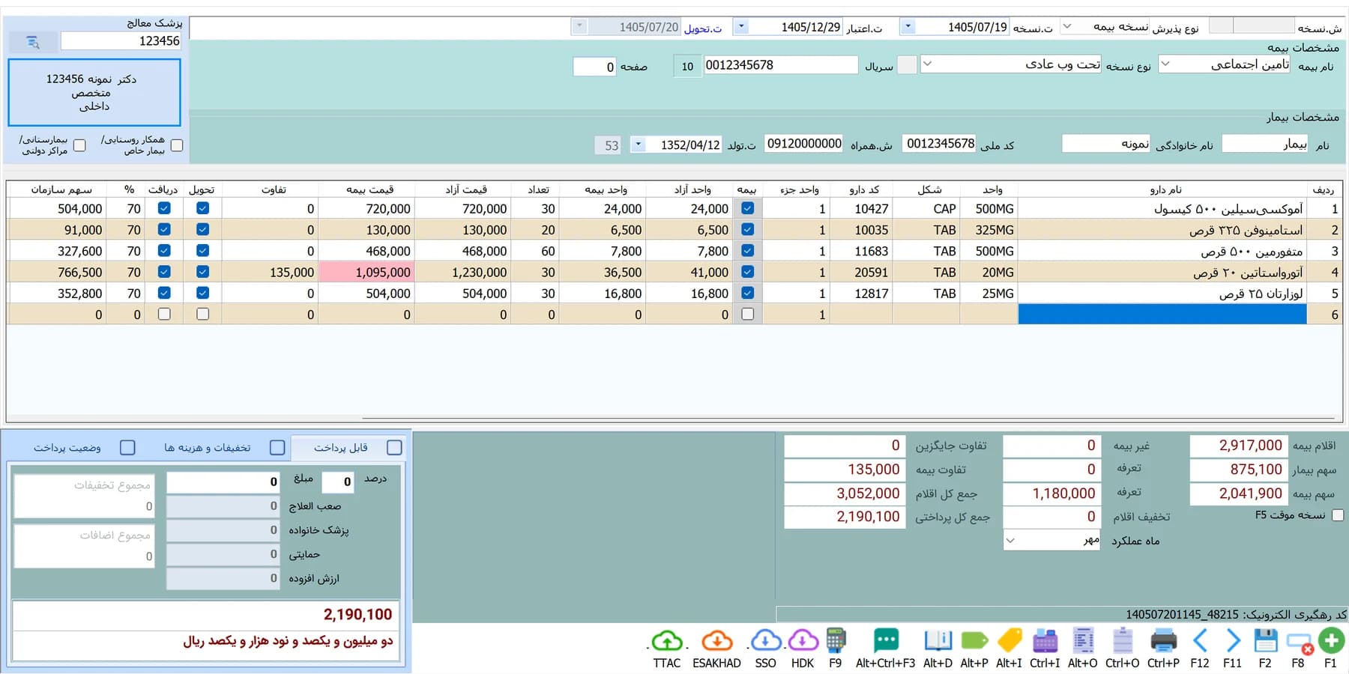Click the TTAC cloud upload icon
1349x674 pixels.
pos(666,641)
